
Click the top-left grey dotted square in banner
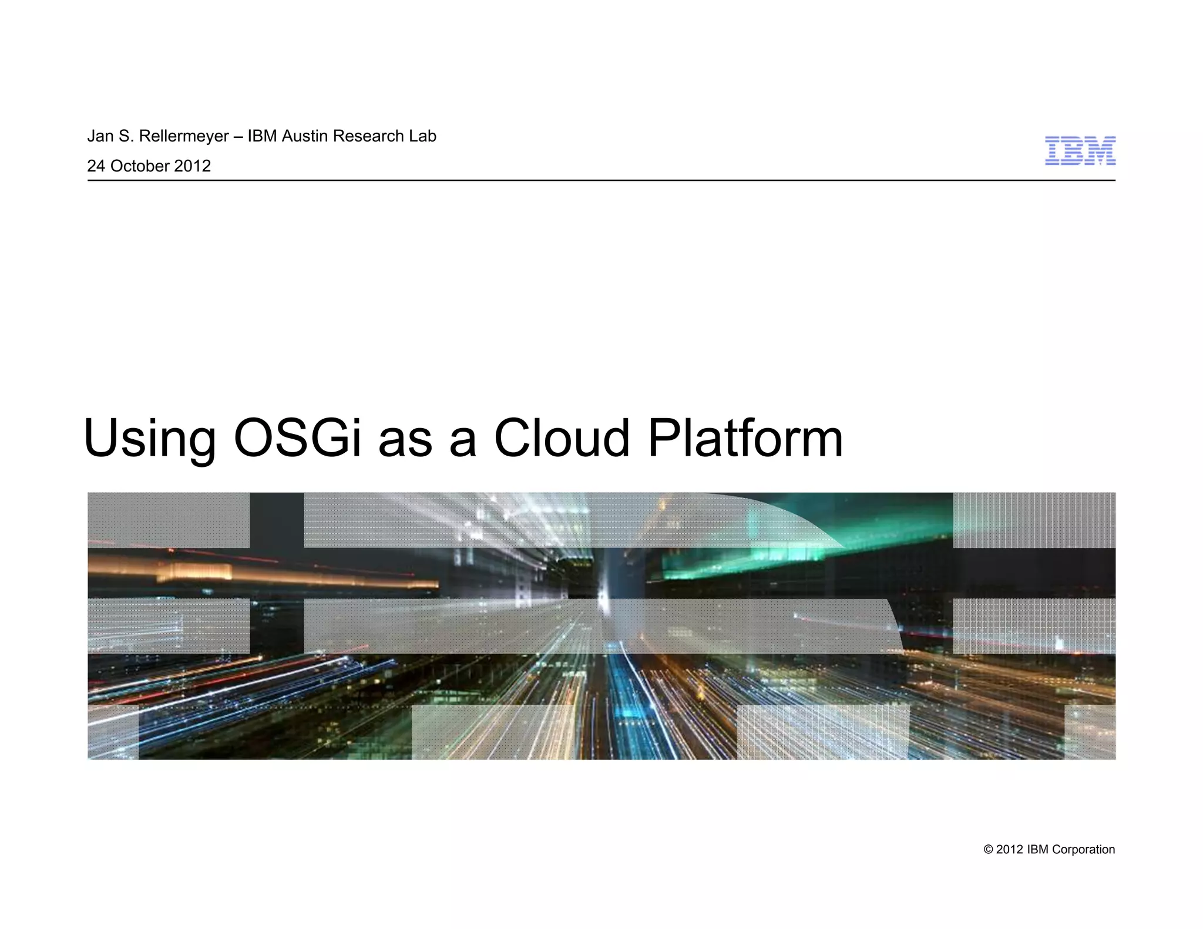click(x=169, y=520)
